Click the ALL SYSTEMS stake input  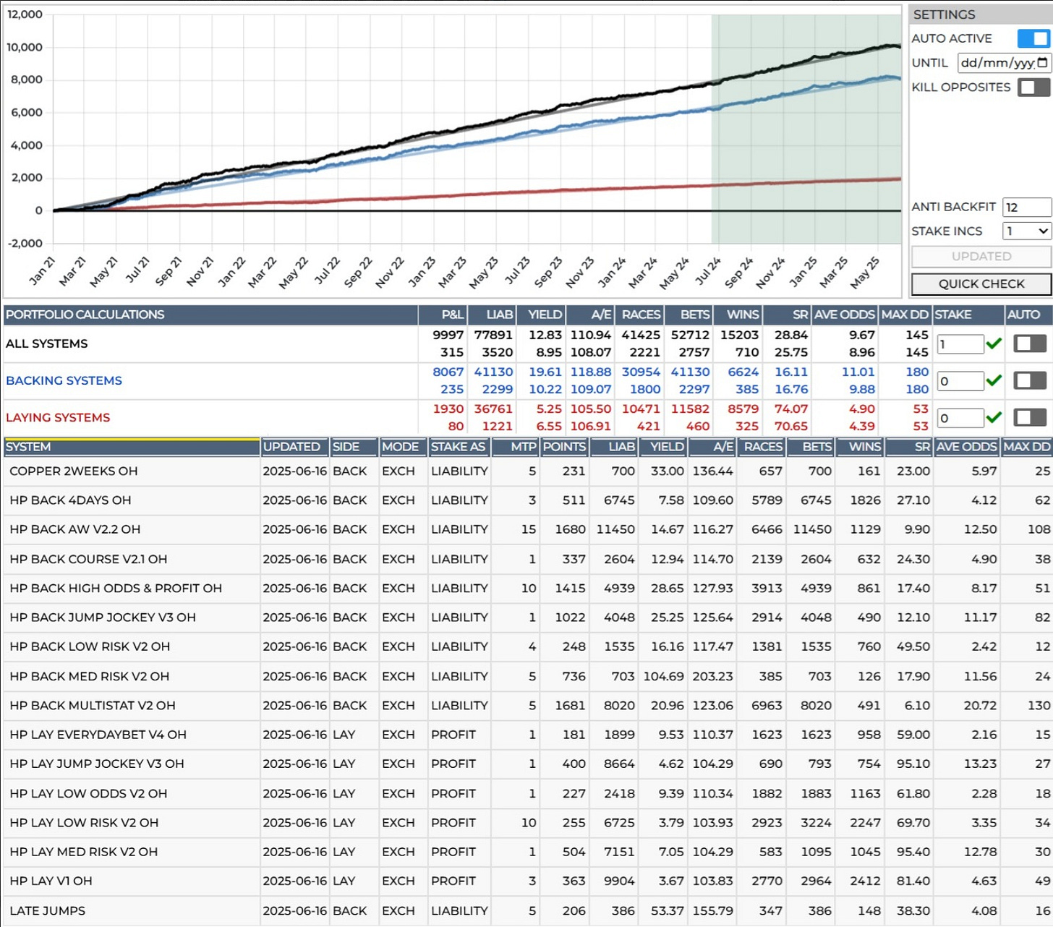(x=960, y=344)
